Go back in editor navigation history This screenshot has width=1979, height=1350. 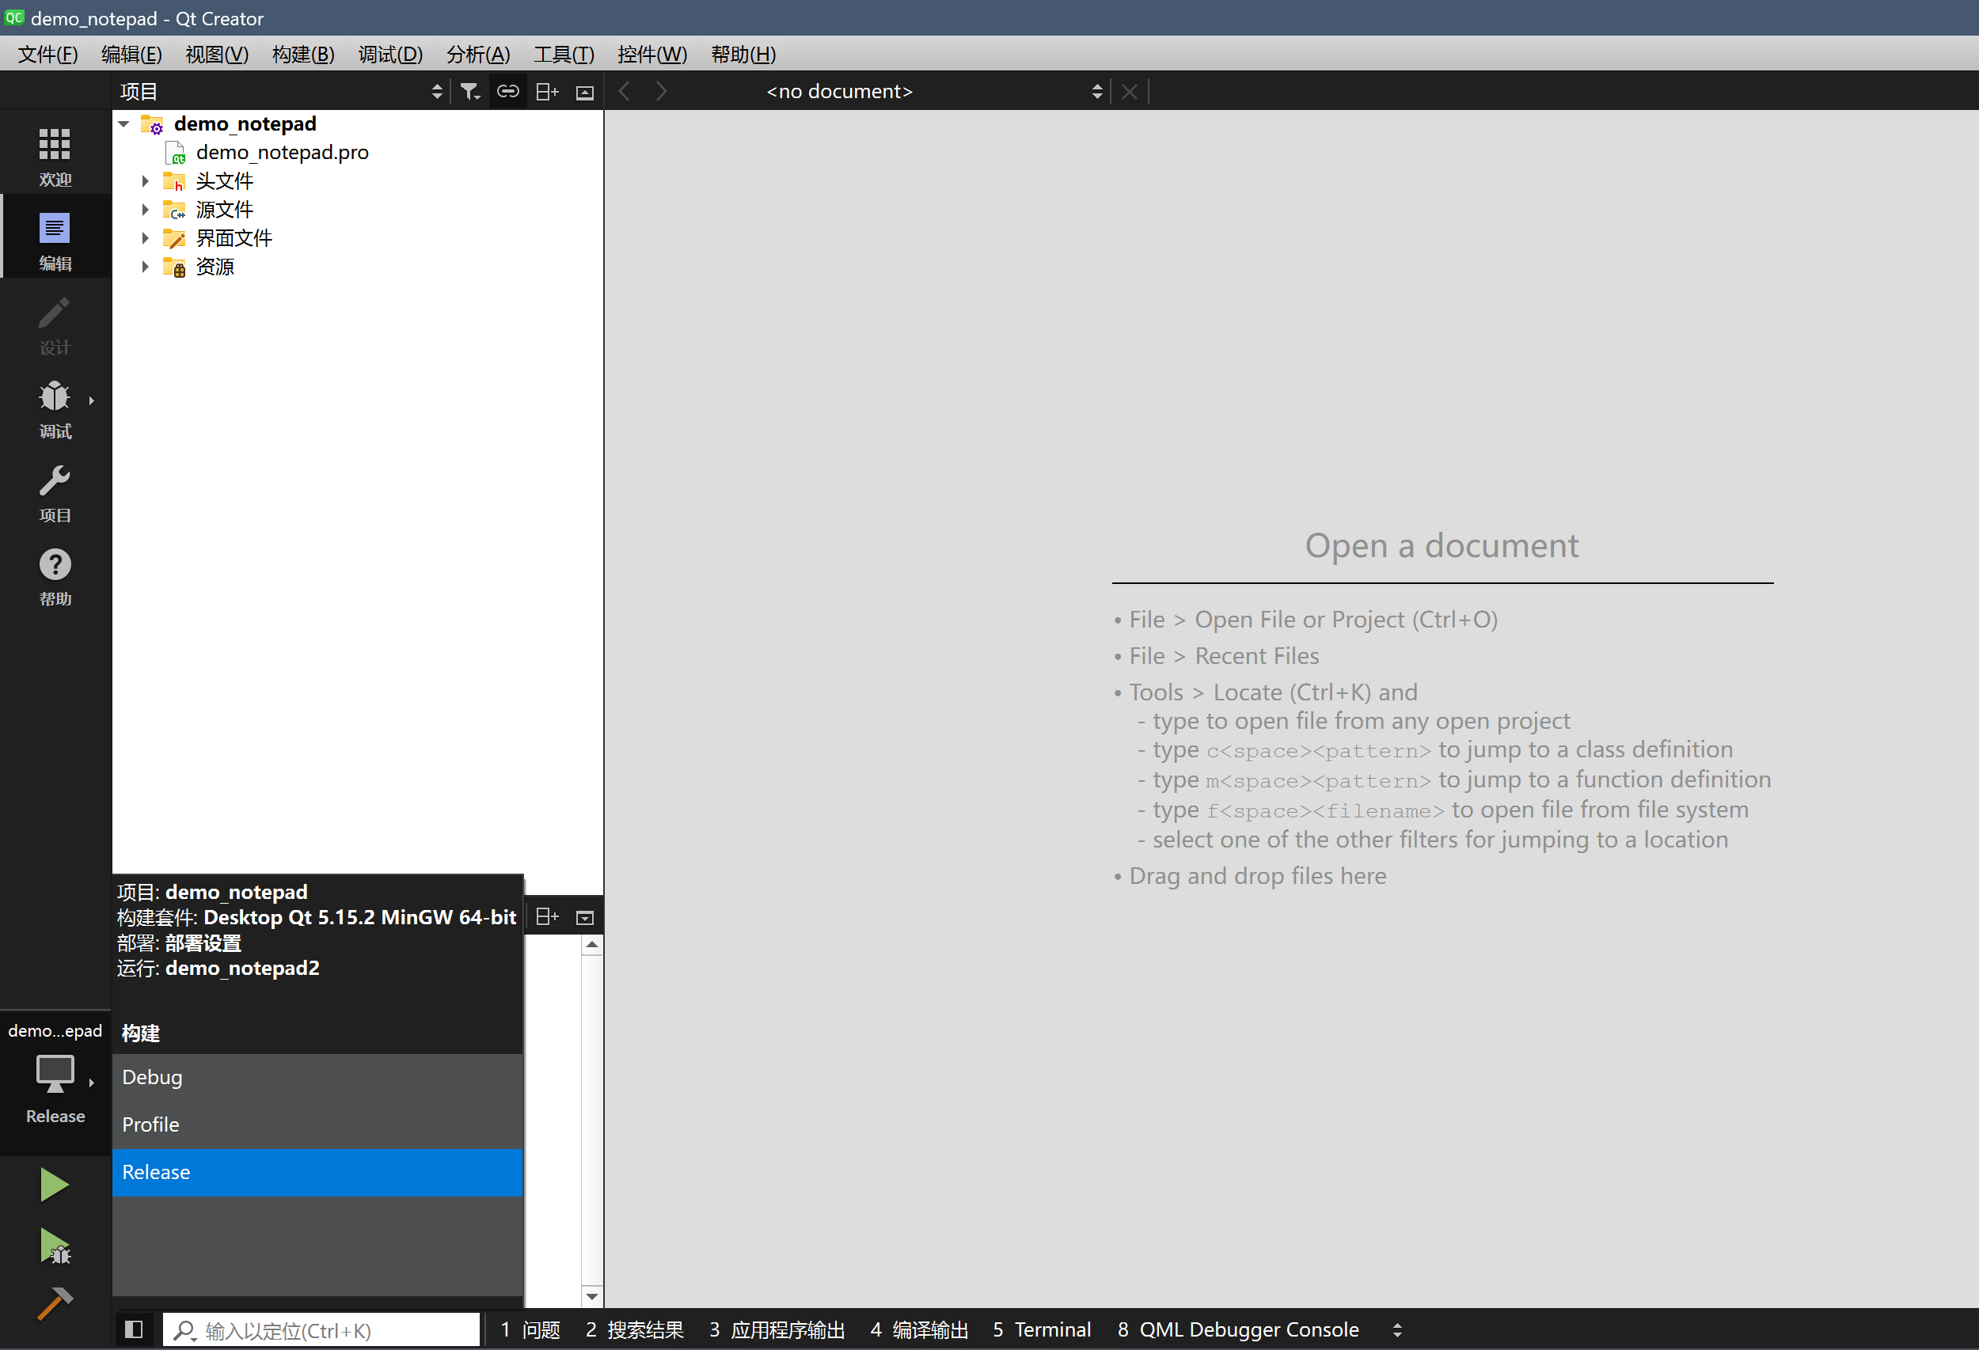pos(625,91)
